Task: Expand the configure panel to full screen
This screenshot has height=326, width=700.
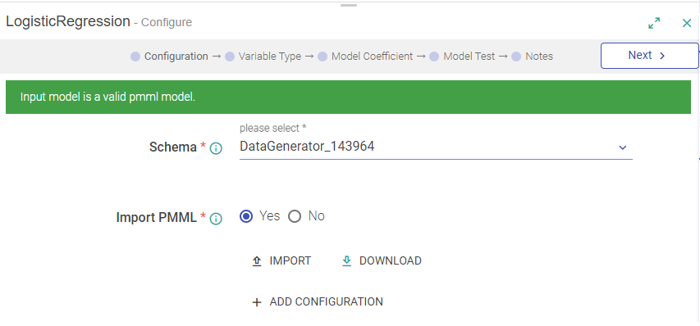Action: pos(654,23)
